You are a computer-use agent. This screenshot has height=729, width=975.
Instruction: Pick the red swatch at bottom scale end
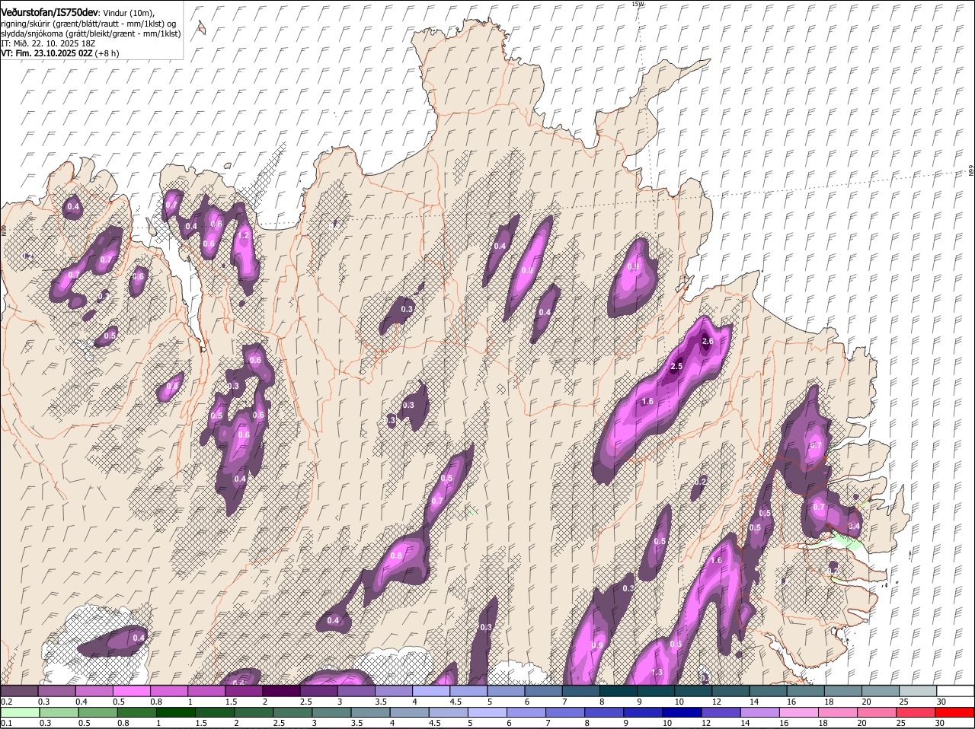coord(956,713)
